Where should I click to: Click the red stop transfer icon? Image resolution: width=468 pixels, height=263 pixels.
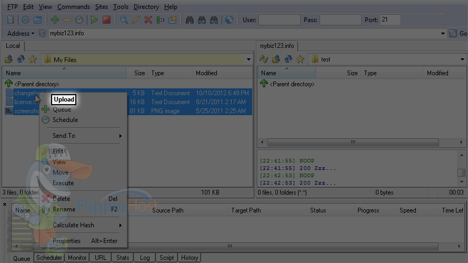[x=106, y=20]
